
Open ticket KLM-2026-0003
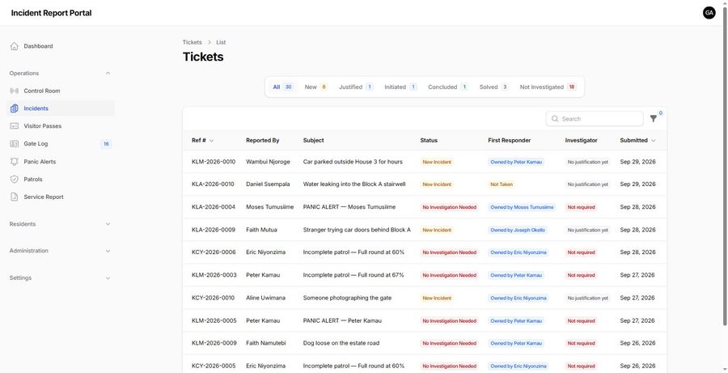[x=214, y=275]
